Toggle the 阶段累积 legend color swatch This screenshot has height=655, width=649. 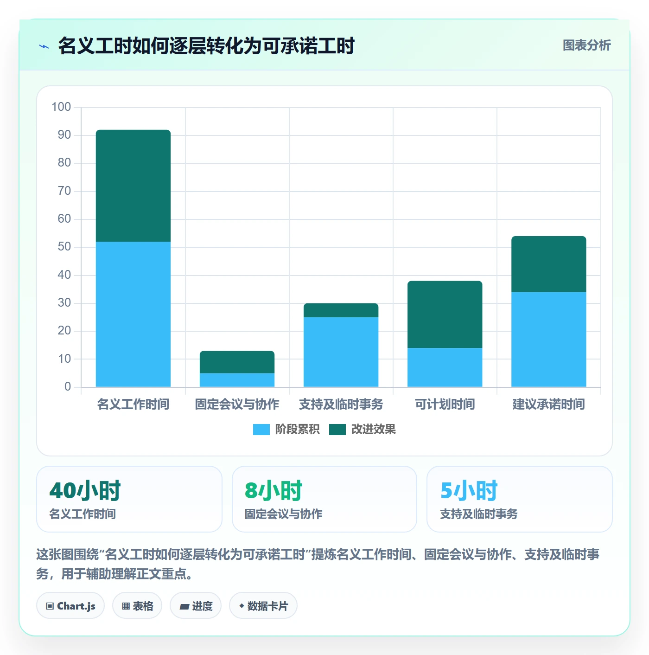coord(261,430)
